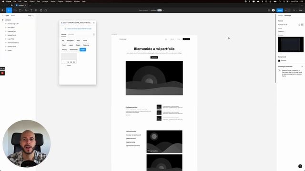This screenshot has width=305, height=171.
Task: Select the Move tool
Action: pos(9,10)
